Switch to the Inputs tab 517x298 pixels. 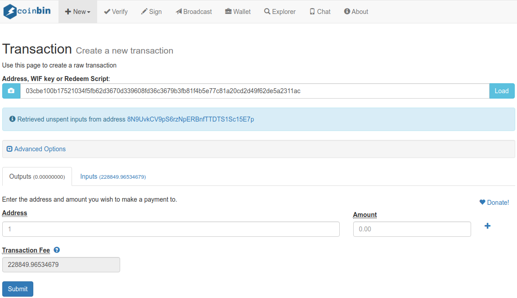(x=113, y=176)
